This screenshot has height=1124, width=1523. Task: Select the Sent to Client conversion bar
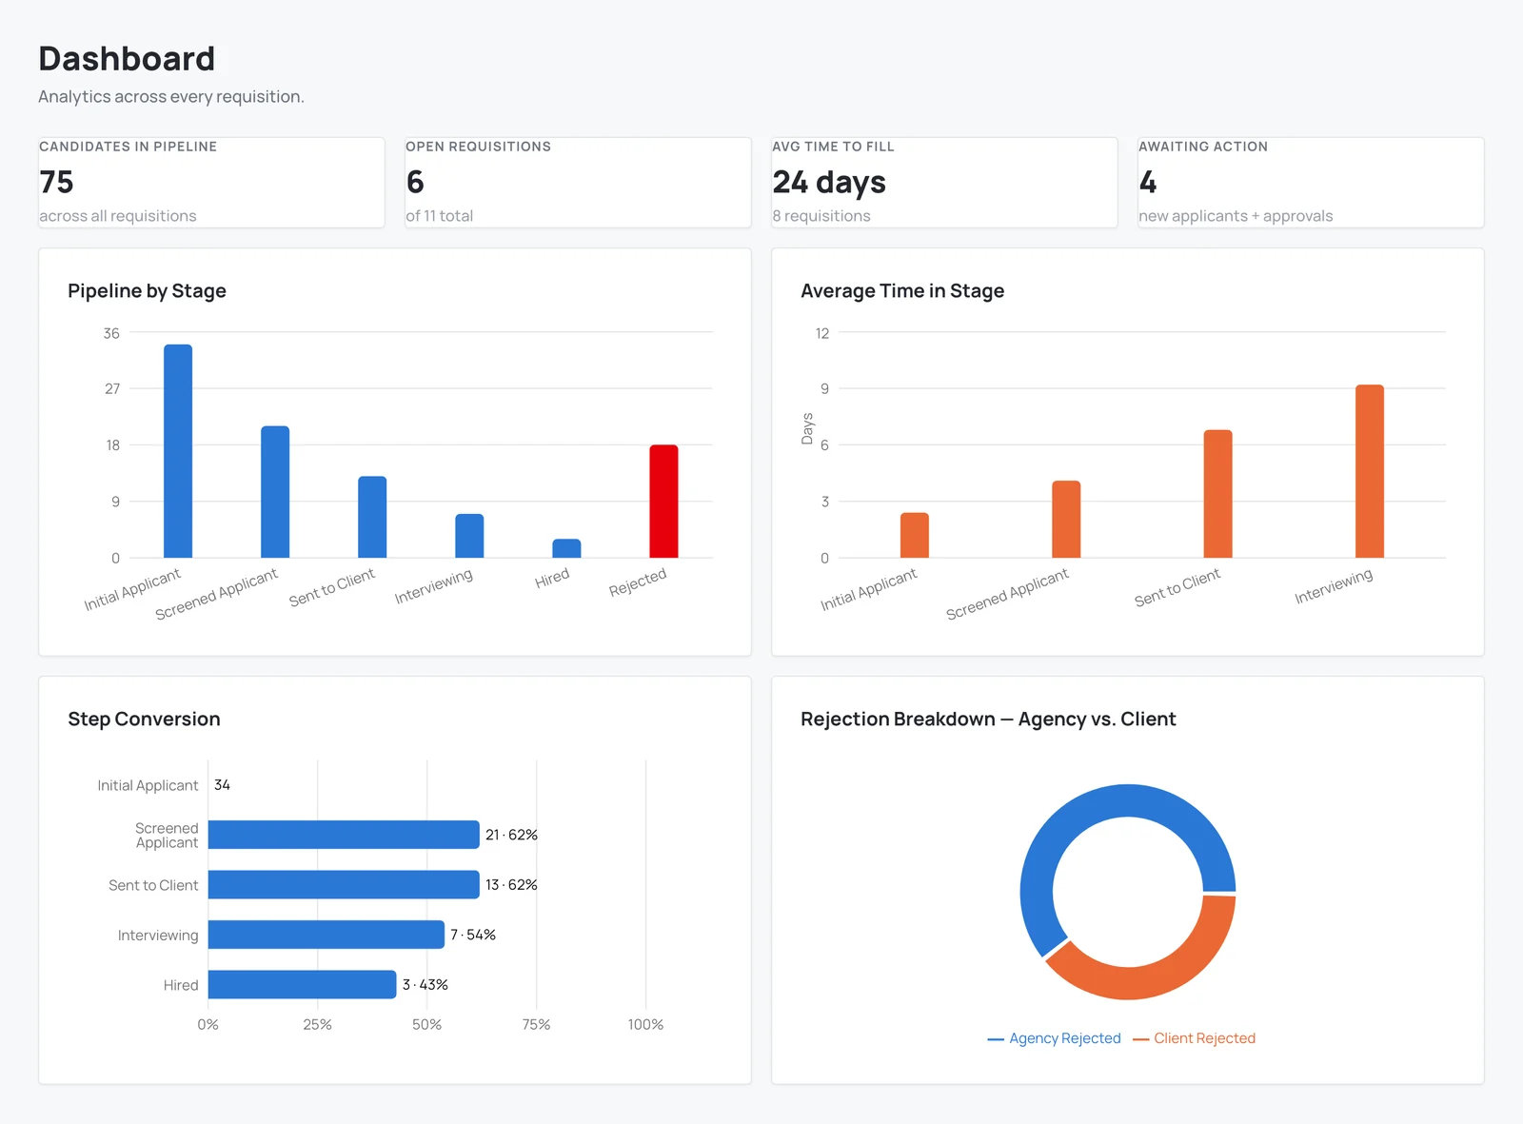tap(344, 884)
